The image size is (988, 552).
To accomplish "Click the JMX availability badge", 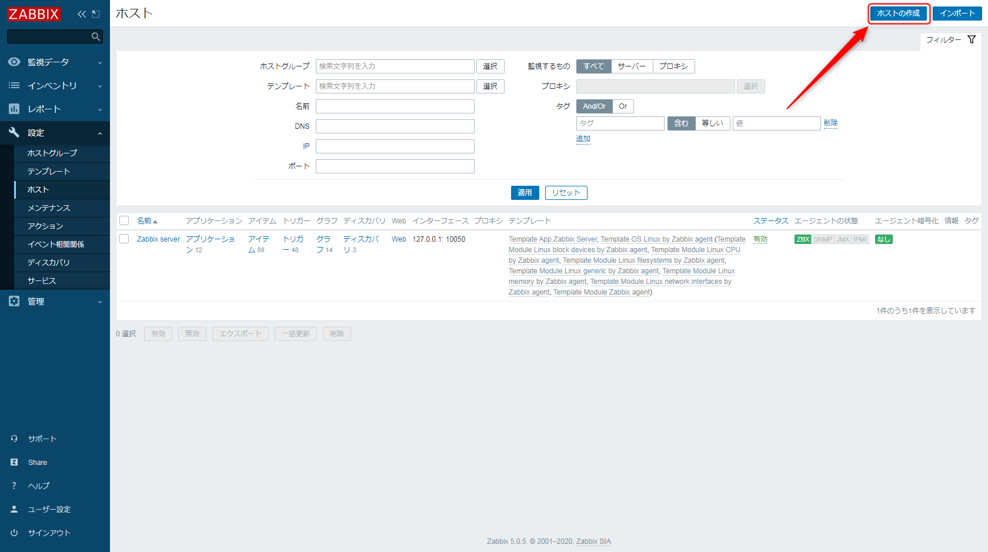I will coord(843,239).
